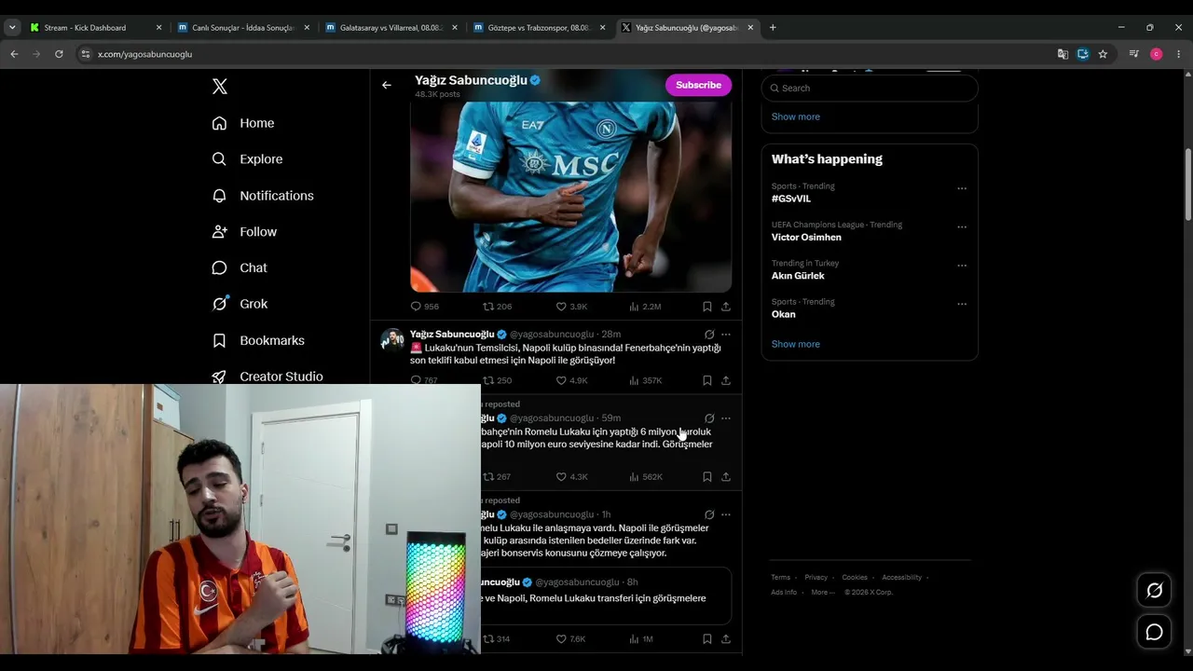The image size is (1193, 671).
Task: Like the post with 4.9K likes
Action: coord(571,380)
